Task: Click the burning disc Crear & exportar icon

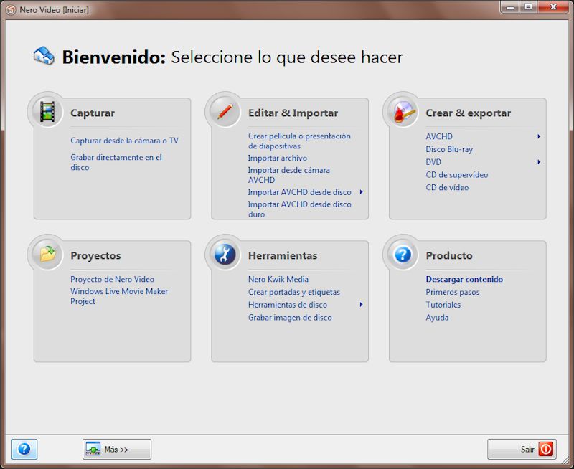Action: tap(403, 111)
